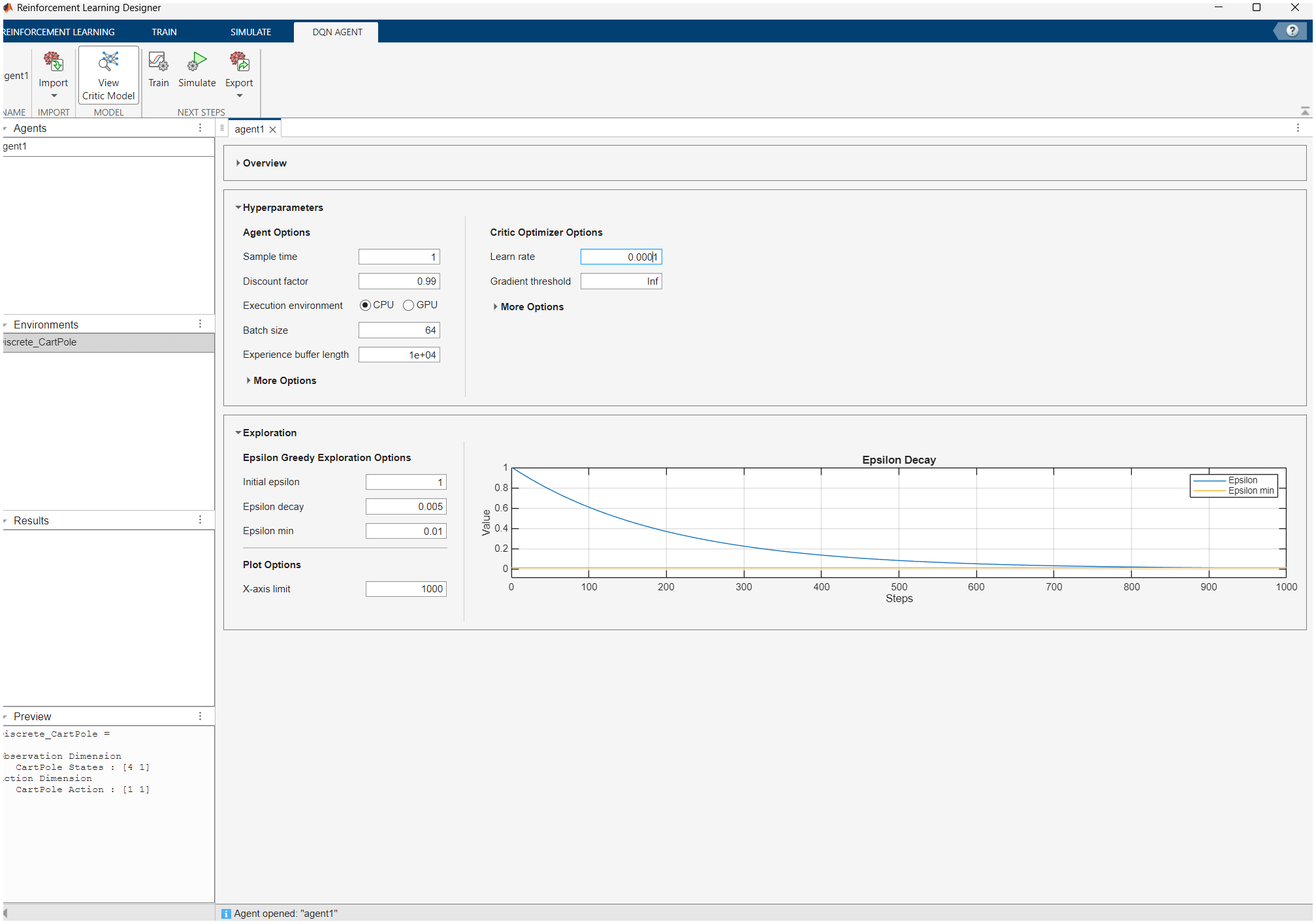
Task: Expand More Options under Critic Optimizer
Action: (x=496, y=307)
